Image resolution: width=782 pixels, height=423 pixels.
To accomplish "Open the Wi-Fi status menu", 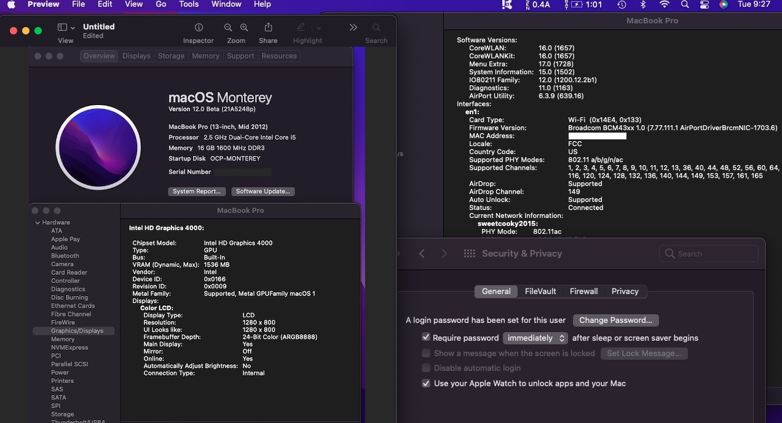I will [664, 4].
